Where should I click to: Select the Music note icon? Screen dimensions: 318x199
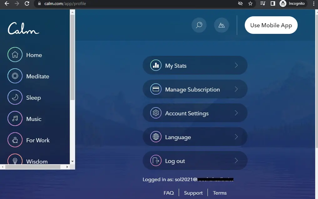[15, 118]
